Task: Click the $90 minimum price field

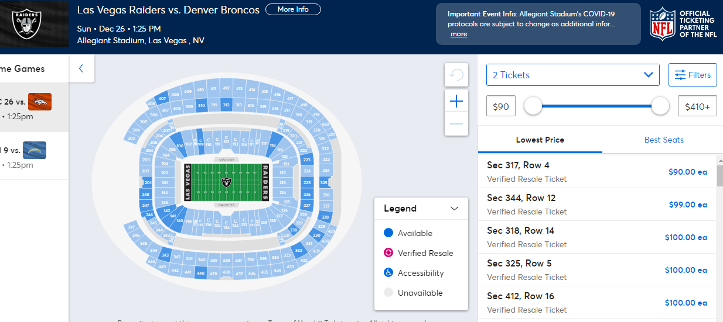Action: pyautogui.click(x=501, y=106)
